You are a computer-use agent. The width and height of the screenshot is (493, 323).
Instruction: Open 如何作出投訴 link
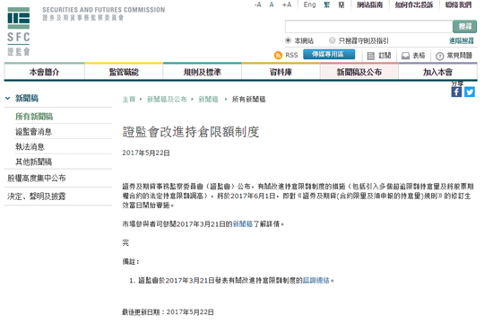point(414,4)
